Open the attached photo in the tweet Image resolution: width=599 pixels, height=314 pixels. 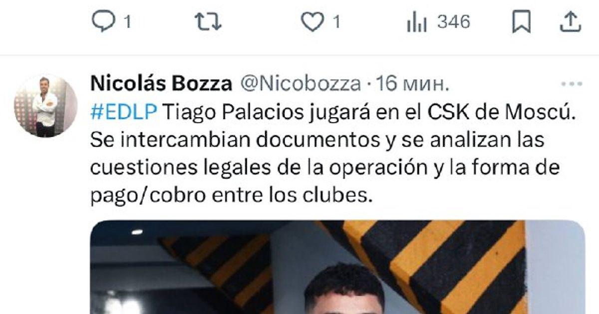point(337,267)
